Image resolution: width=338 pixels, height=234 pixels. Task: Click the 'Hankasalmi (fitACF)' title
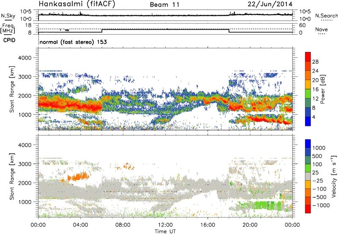[x=77, y=4]
